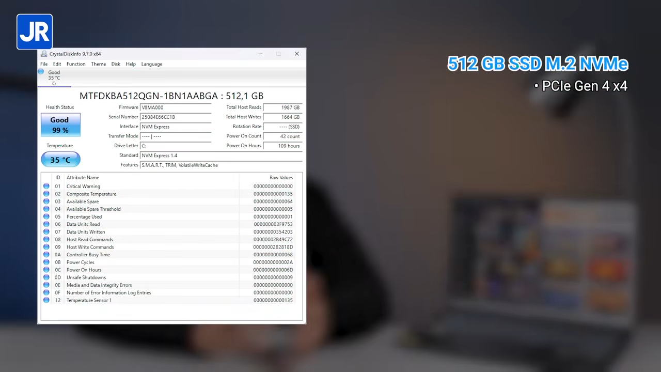This screenshot has height=372, width=661.
Task: Click the status dot beside Data Units Read
Action: coord(46,224)
